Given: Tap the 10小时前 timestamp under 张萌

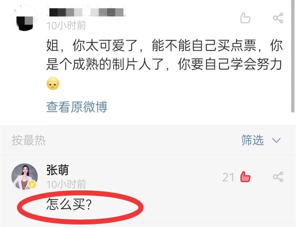Looking at the screenshot, I should (x=66, y=184).
